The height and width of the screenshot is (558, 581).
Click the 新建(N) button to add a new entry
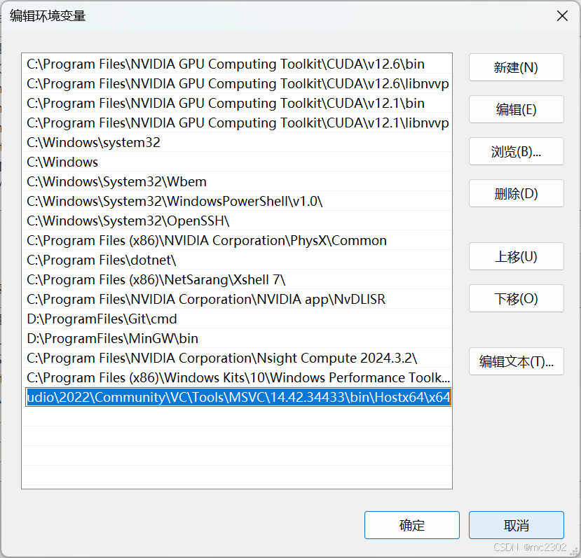coord(516,67)
